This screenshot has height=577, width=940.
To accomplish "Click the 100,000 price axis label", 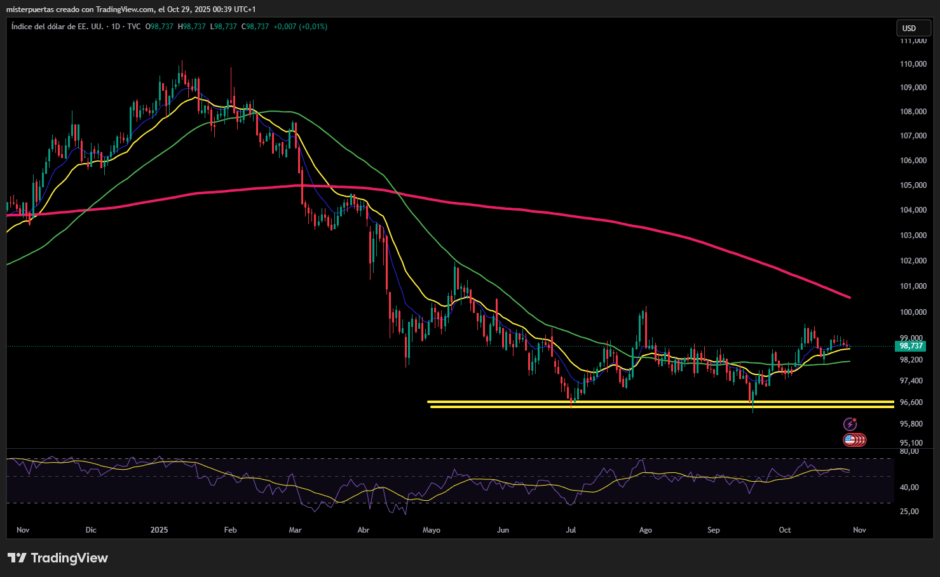I will coord(913,312).
